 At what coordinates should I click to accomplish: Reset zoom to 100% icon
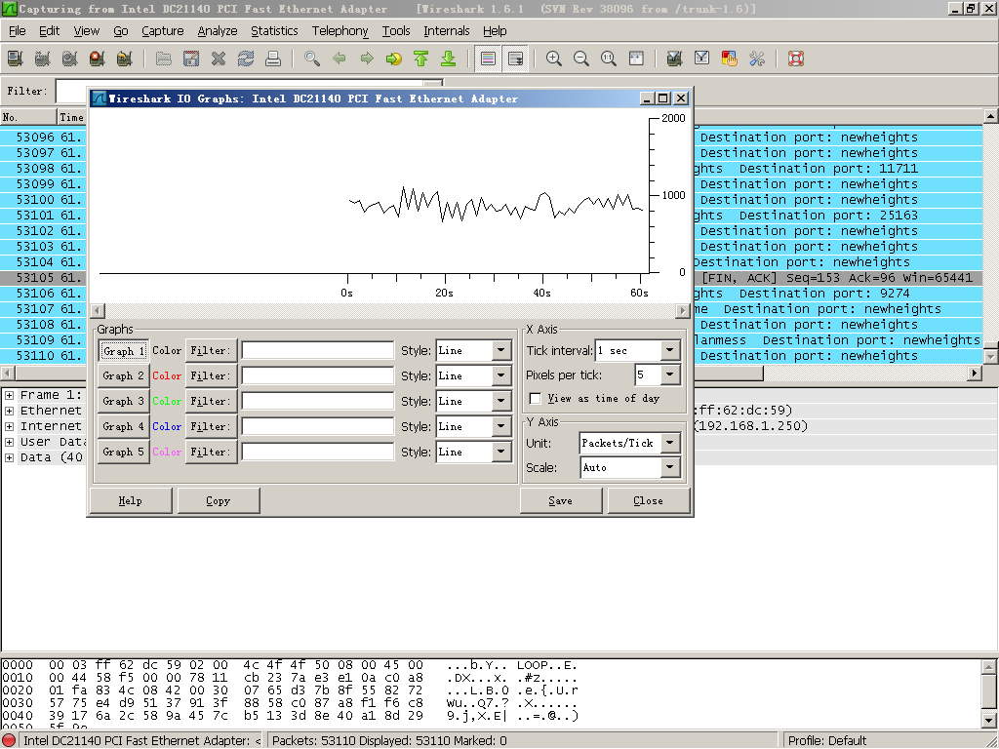[x=609, y=59]
